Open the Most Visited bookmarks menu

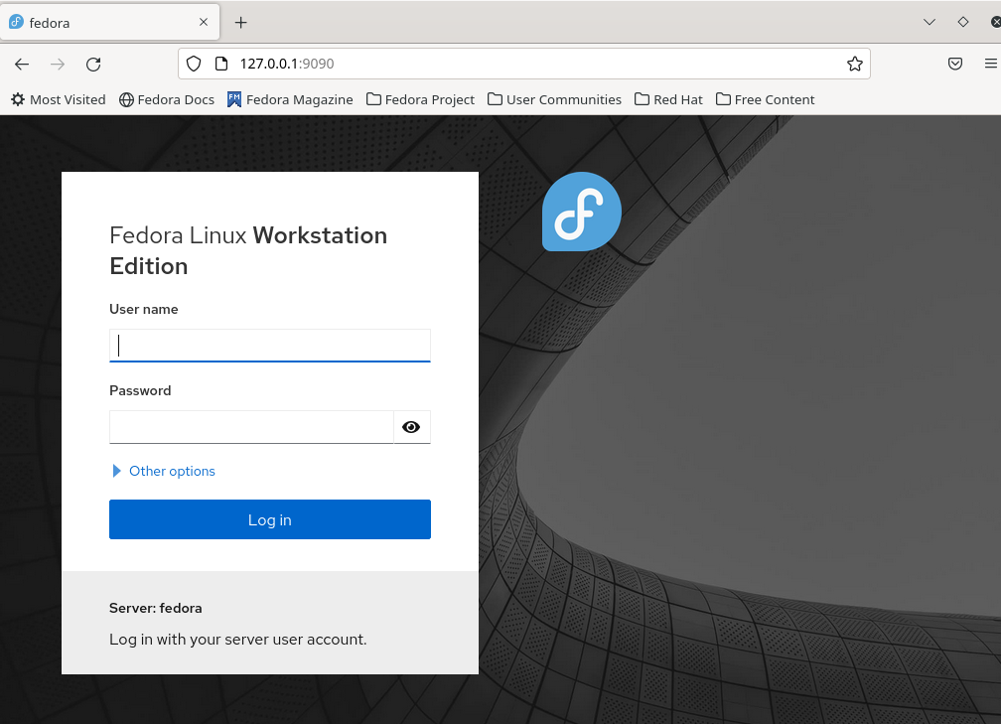tap(58, 99)
